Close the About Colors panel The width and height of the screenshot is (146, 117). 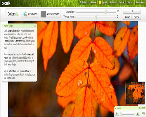click(35, 26)
